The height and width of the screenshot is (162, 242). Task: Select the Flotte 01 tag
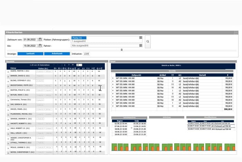coord(79,38)
